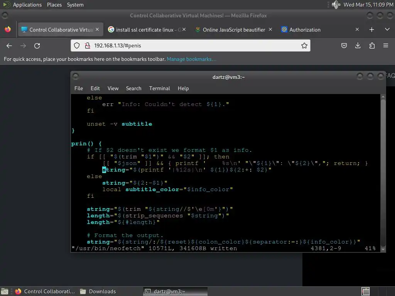The height and width of the screenshot is (296, 395).
Task: Close the Authorization tab
Action: 357,29
